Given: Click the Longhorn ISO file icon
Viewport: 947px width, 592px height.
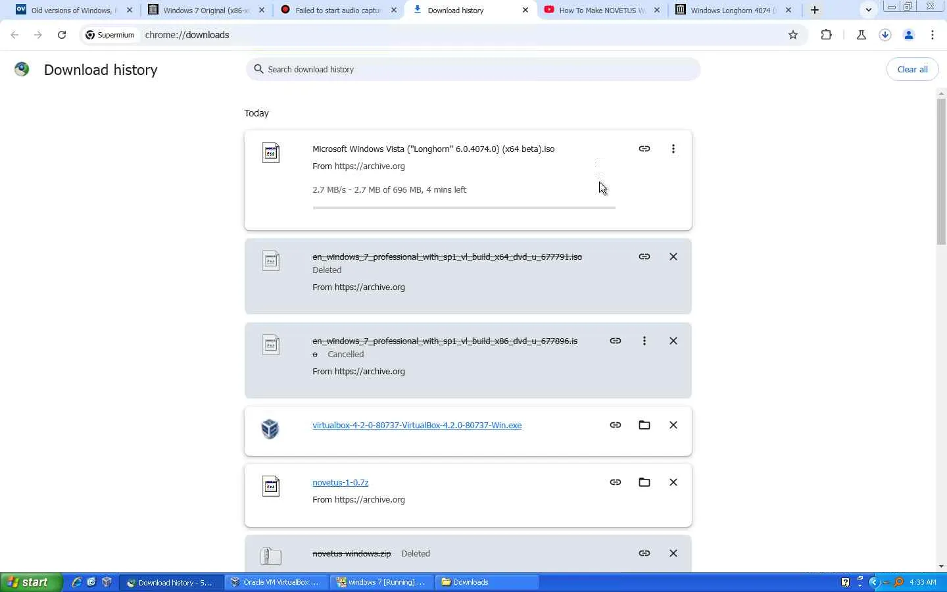Looking at the screenshot, I should point(271,153).
